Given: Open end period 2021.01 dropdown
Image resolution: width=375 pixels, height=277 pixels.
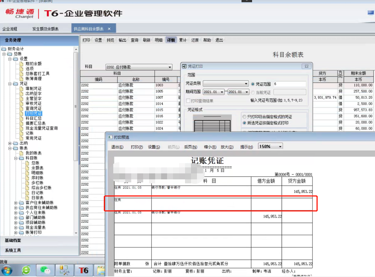Looking at the screenshot, I should pyautogui.click(x=247, y=92).
